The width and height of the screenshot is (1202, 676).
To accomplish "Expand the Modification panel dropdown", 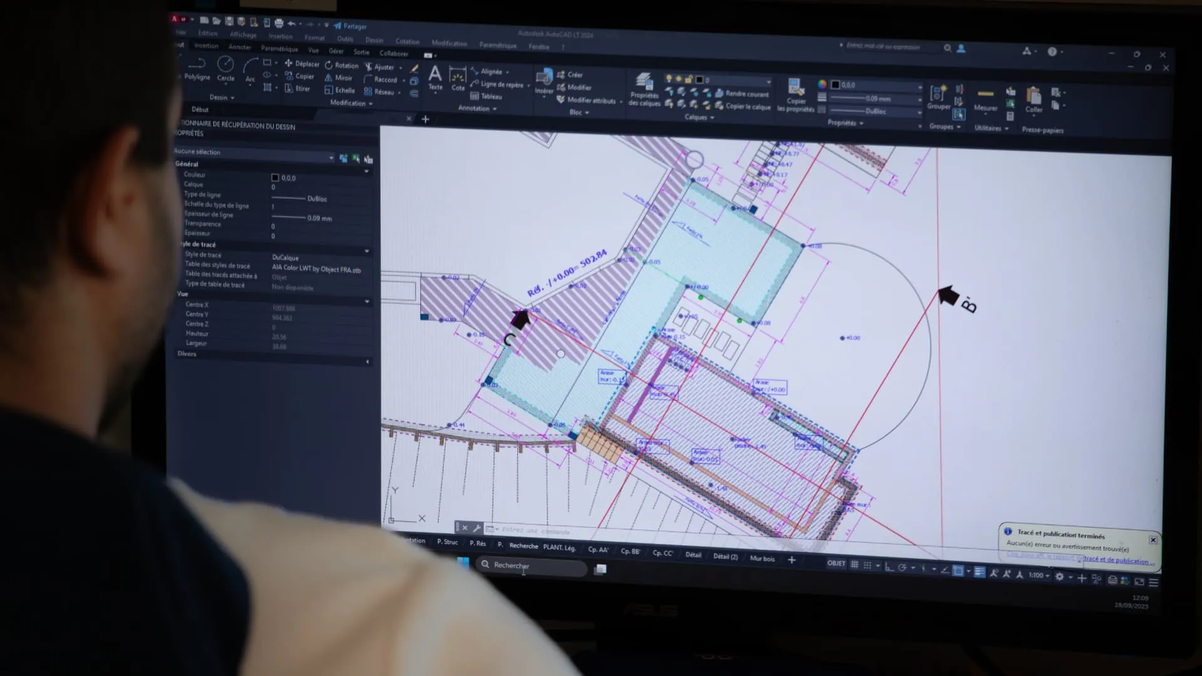I will [x=351, y=103].
